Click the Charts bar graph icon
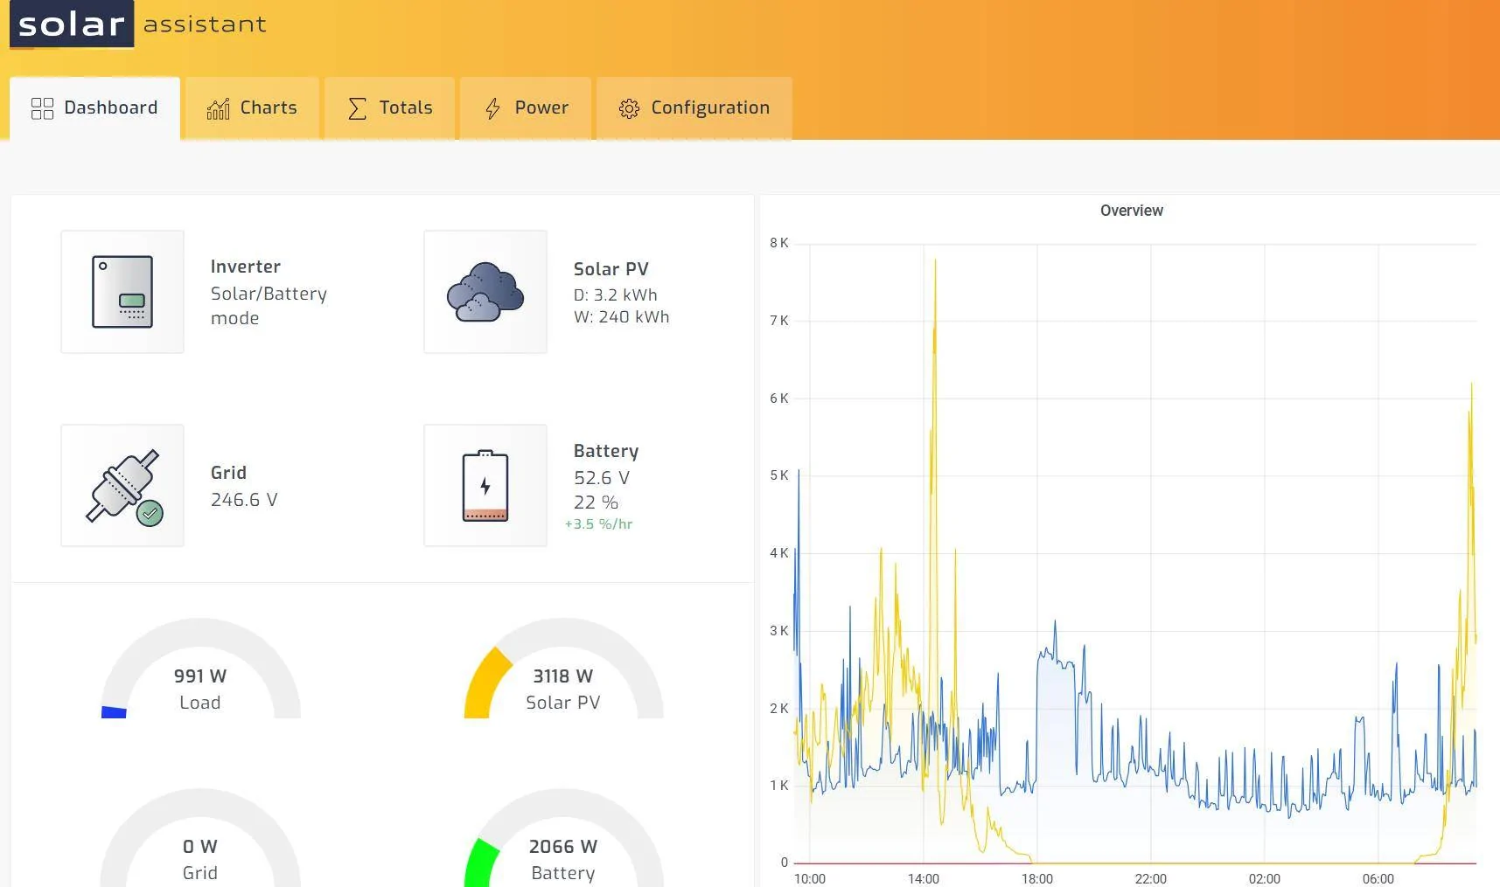 [x=218, y=108]
